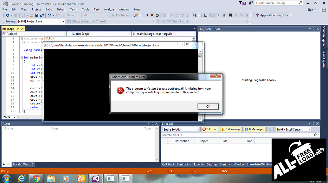The width and height of the screenshot is (328, 183).
Task: Click the Sign in link
Action: pos(312,10)
